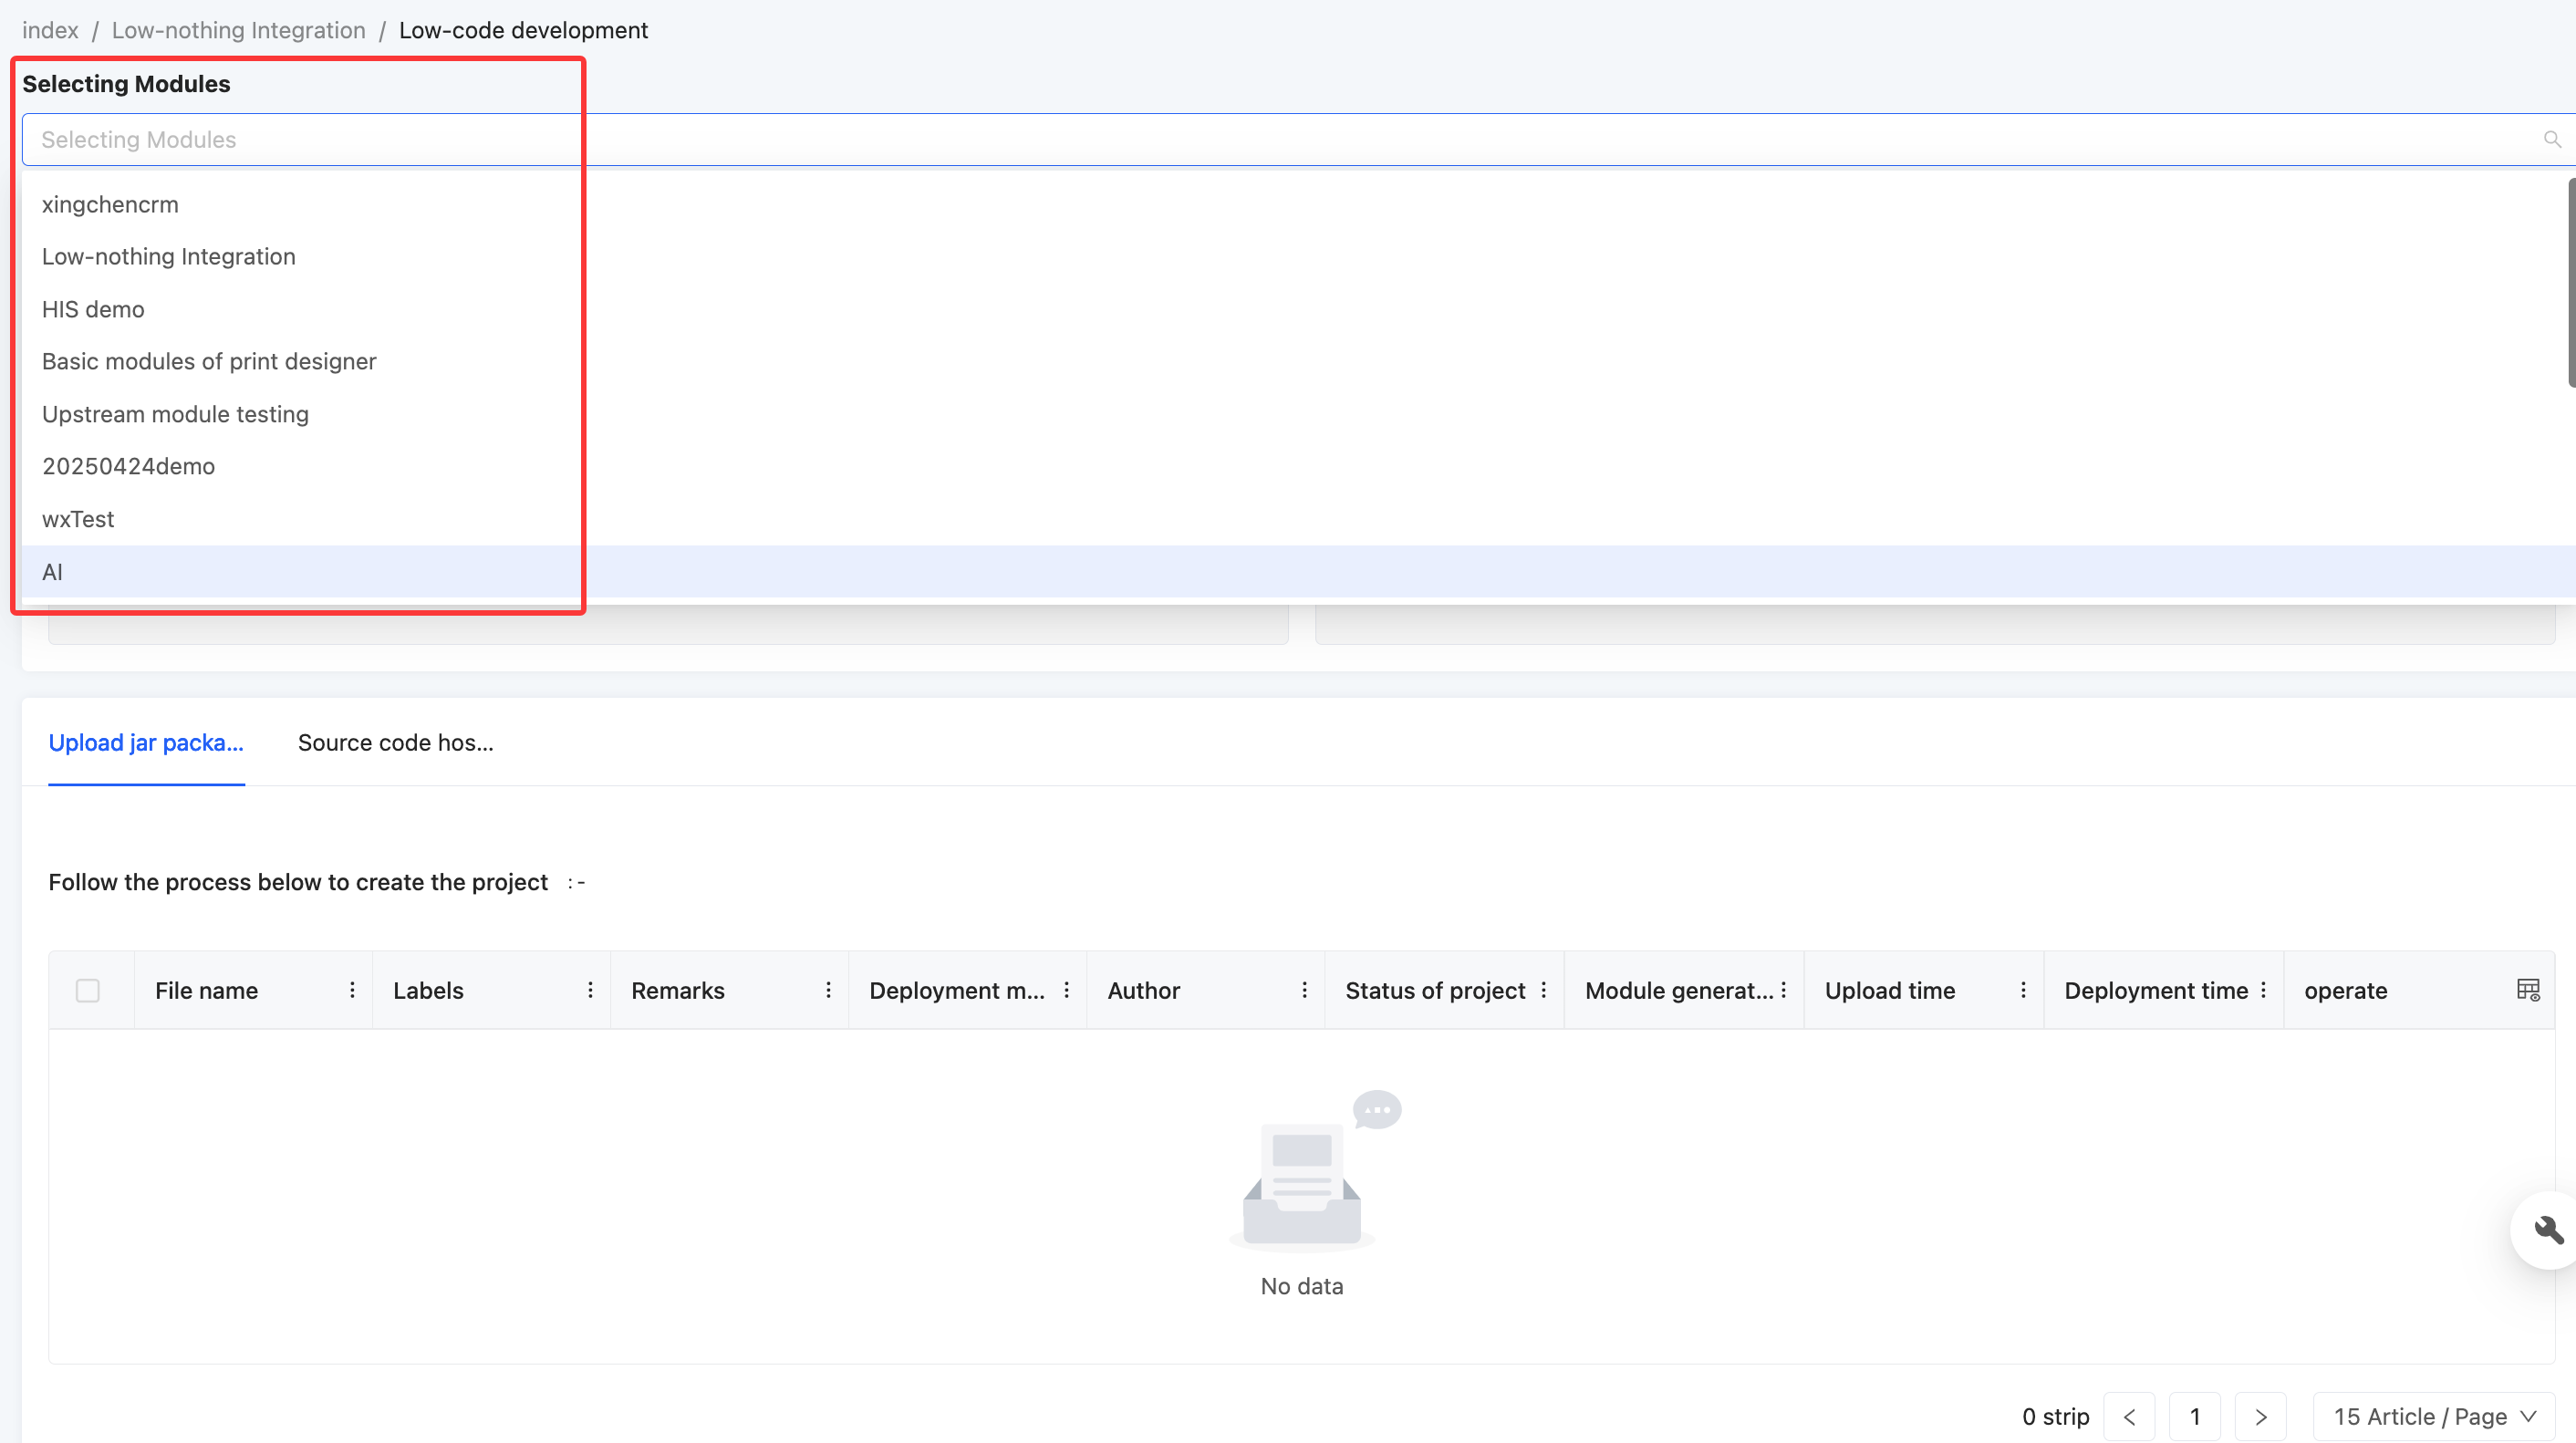The image size is (2576, 1443).
Task: Select the Upload jar packa... tab
Action: tap(146, 743)
